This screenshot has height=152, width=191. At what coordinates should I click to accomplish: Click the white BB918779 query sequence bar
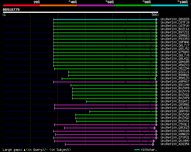[81, 12]
